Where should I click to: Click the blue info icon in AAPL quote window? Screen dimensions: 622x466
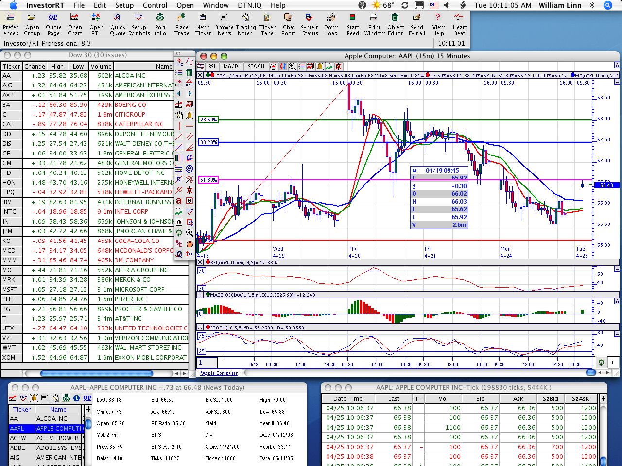[77, 398]
